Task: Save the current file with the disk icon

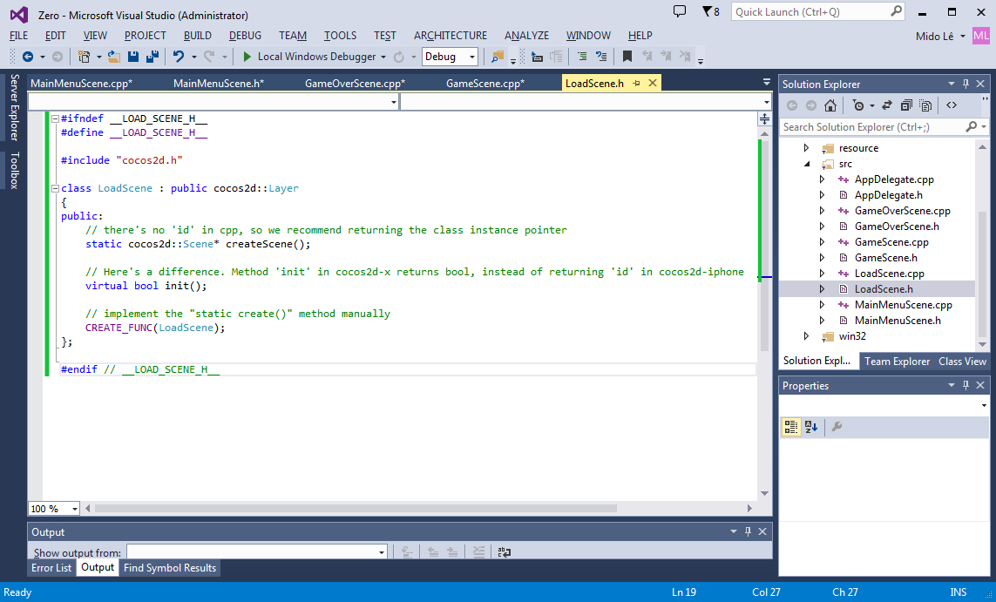Action: click(x=132, y=57)
